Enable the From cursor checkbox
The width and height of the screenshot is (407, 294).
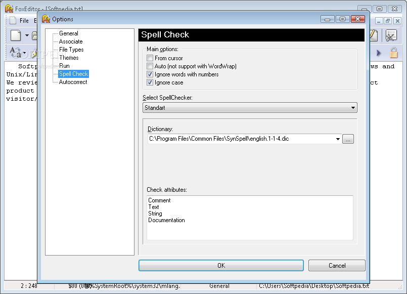pyautogui.click(x=150, y=58)
